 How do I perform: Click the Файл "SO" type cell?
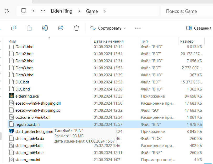click(x=150, y=110)
